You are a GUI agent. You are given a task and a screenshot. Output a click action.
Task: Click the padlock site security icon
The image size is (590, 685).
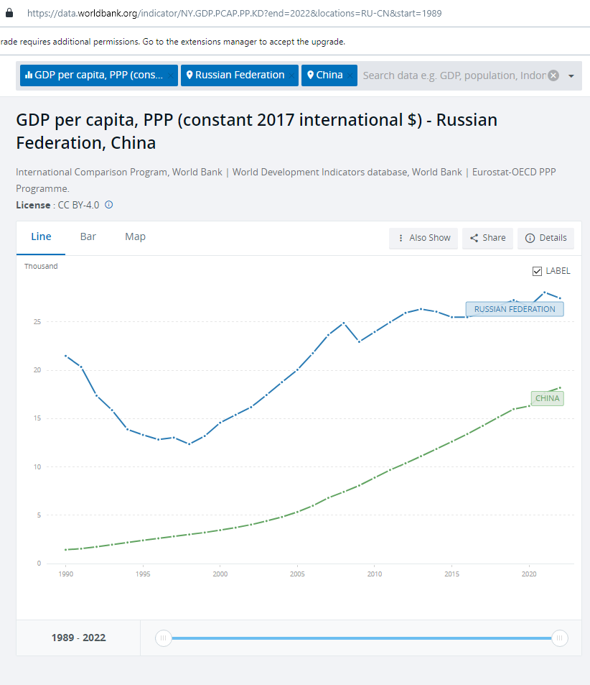(x=9, y=13)
